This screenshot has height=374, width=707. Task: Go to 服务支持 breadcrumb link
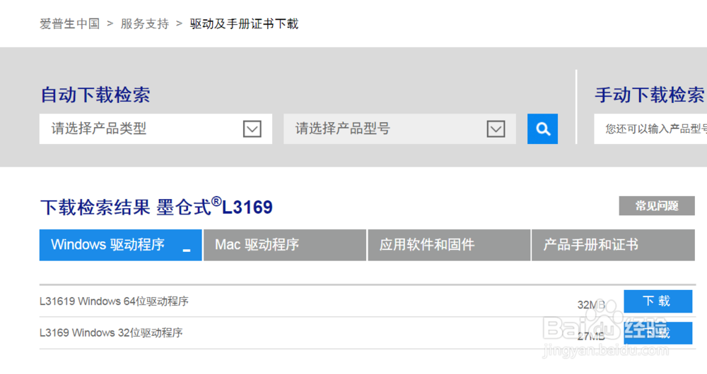[145, 24]
